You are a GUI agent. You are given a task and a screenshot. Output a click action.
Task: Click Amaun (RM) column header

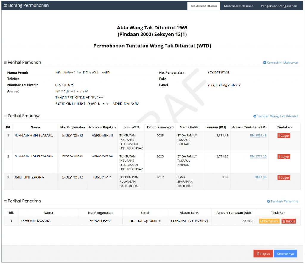click(216, 127)
